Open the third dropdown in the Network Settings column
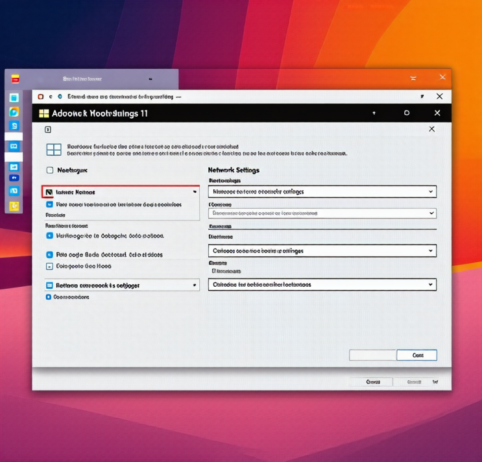 click(322, 251)
